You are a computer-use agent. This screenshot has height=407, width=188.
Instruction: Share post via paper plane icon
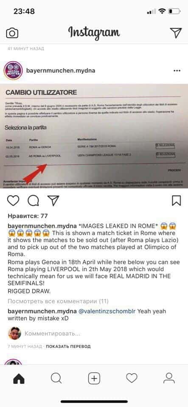tap(53, 201)
